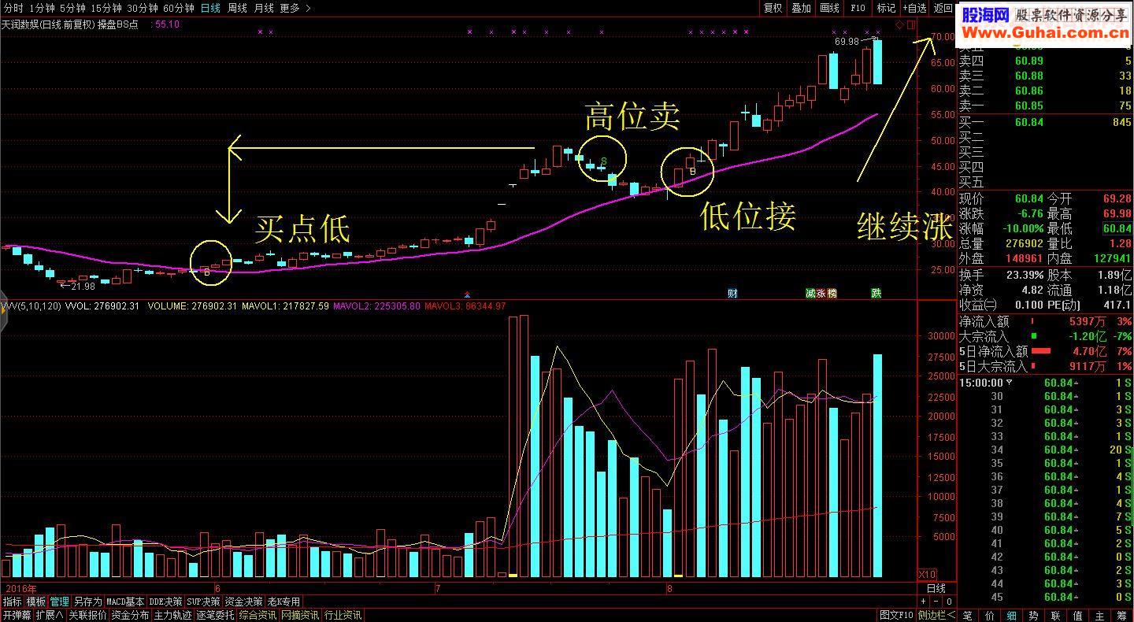Apply the 老K专用 template
Viewport: 1134px width, 622px height.
click(x=284, y=602)
